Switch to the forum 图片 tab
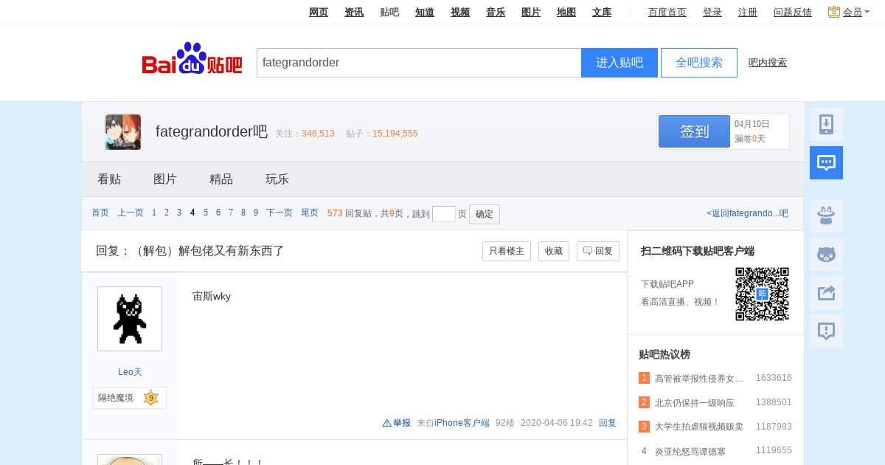 coord(165,179)
